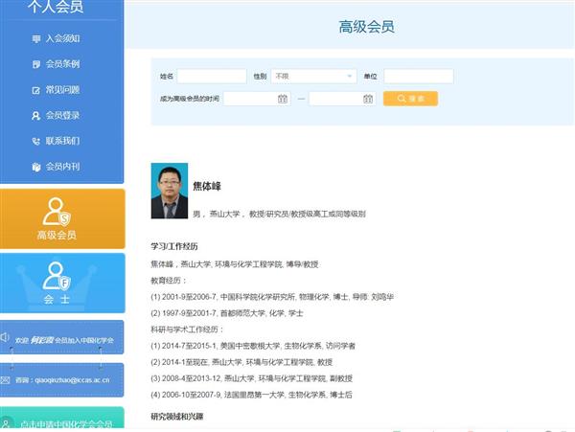Click the portrait photo of 焦体峰

click(x=170, y=192)
